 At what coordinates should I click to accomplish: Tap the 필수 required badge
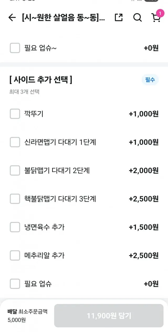[x=150, y=80]
